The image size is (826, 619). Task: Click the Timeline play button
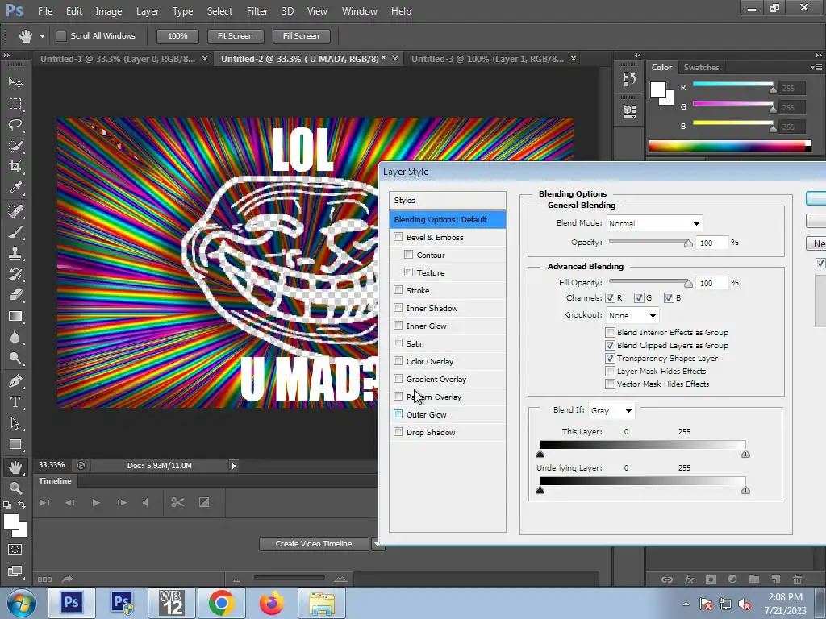96,503
